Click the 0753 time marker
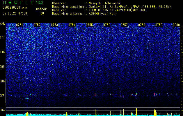The height and width of the screenshot is (116, 183). point(54,25)
